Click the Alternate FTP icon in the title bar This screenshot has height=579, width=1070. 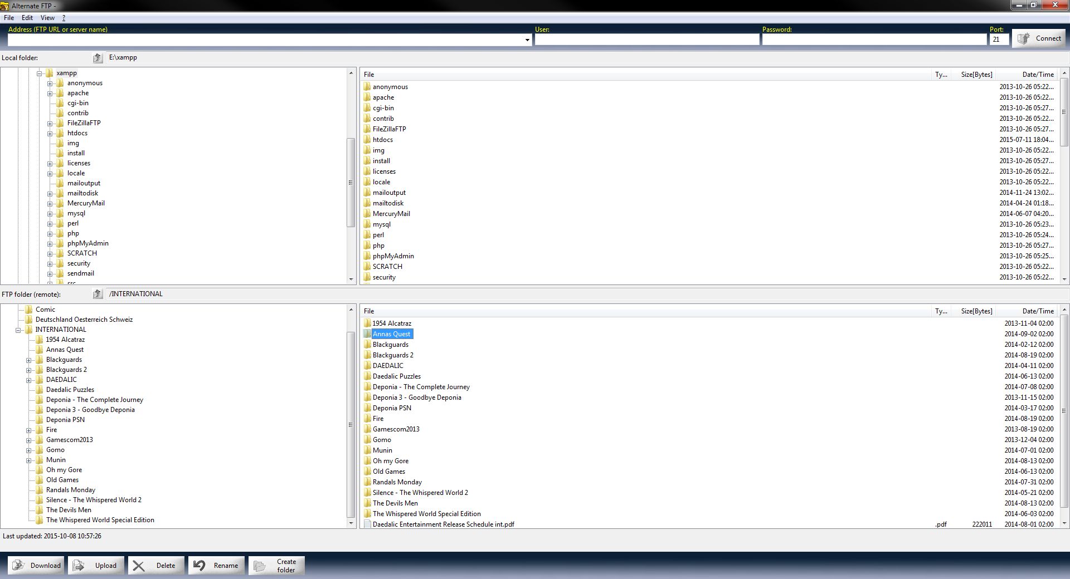pyautogui.click(x=6, y=6)
